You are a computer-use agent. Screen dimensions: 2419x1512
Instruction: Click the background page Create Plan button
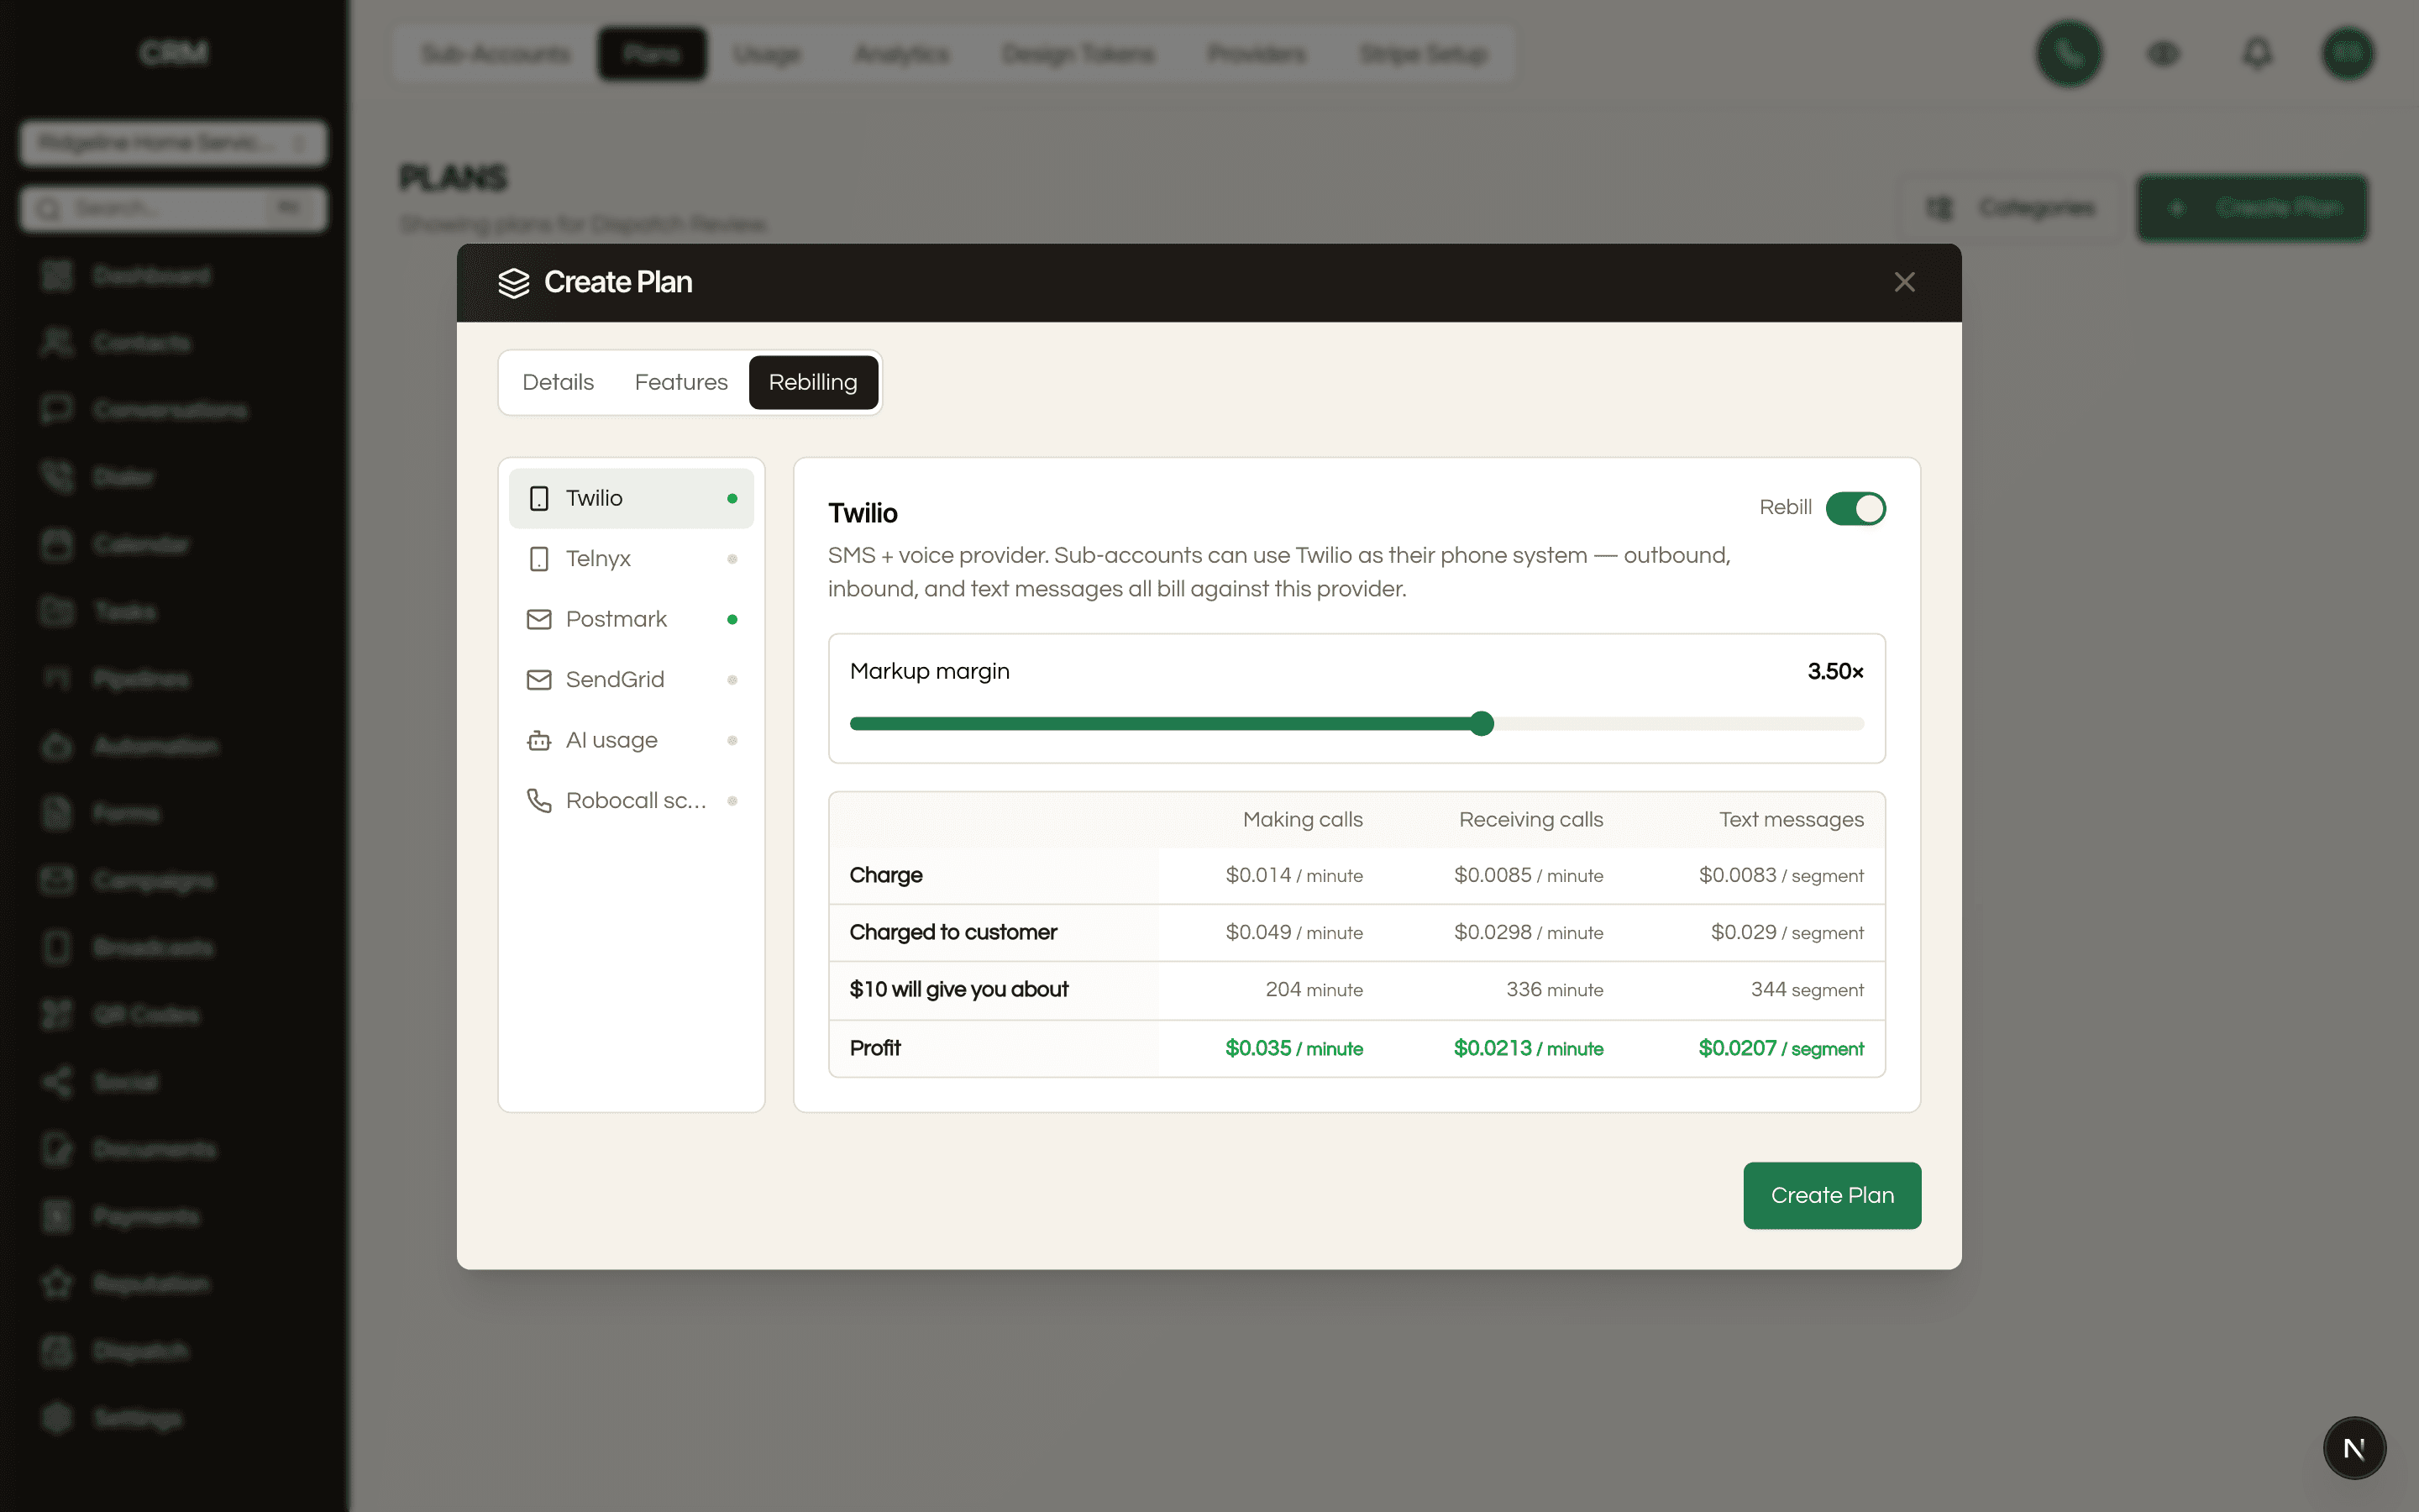(2252, 208)
